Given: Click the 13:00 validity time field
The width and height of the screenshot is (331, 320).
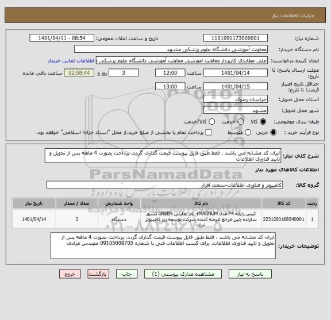Looking at the screenshot, I should pos(170,87).
